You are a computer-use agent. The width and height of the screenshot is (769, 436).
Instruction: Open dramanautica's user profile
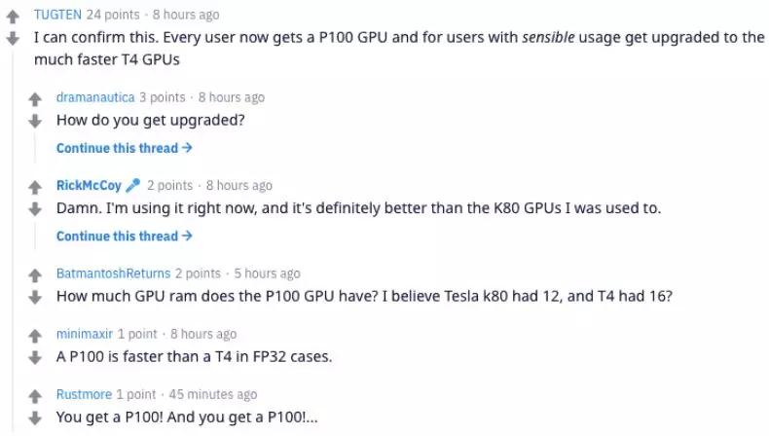[95, 97]
